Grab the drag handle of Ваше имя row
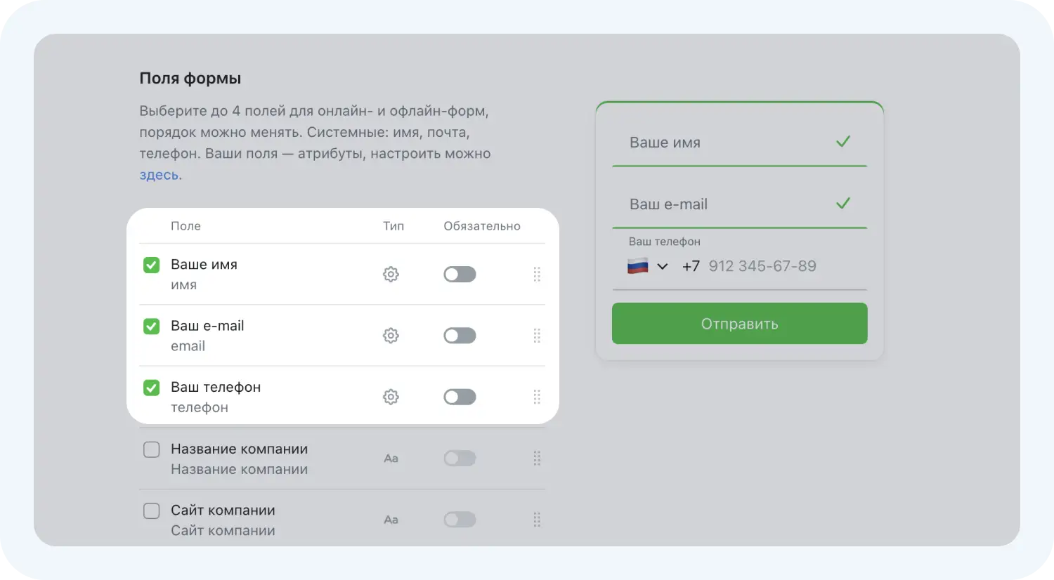 tap(537, 274)
